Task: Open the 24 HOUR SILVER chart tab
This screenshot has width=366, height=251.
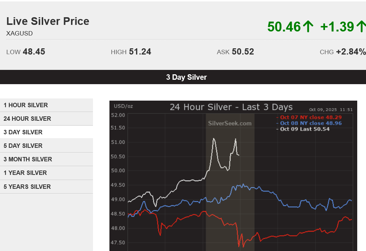Action: pyautogui.click(x=27, y=119)
